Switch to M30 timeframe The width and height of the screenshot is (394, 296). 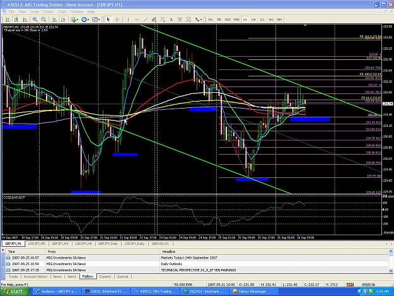coord(236,20)
